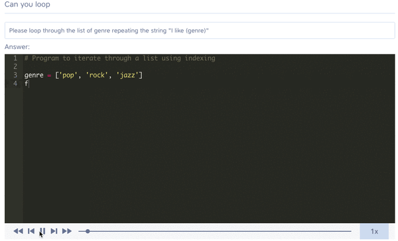Click the rewind playback icon
Image resolution: width=398 pixels, height=241 pixels.
(19, 231)
